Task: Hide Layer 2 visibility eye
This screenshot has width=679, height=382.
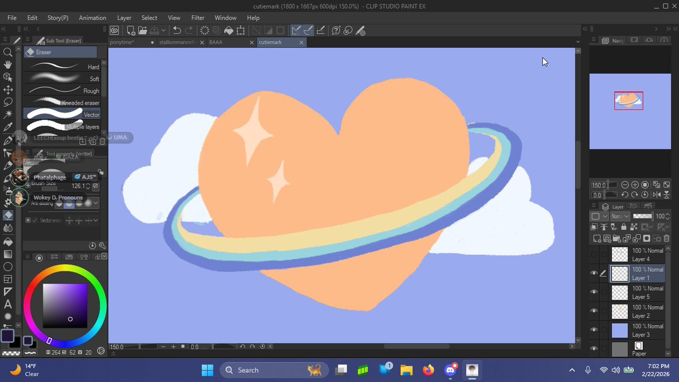Action: coord(594,311)
